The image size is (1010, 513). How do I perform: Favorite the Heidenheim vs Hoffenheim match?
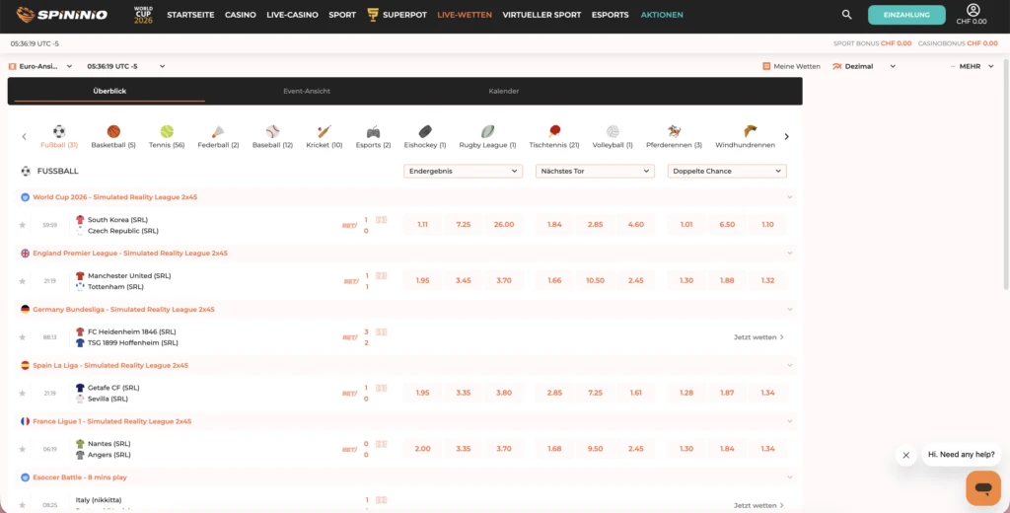[23, 337]
